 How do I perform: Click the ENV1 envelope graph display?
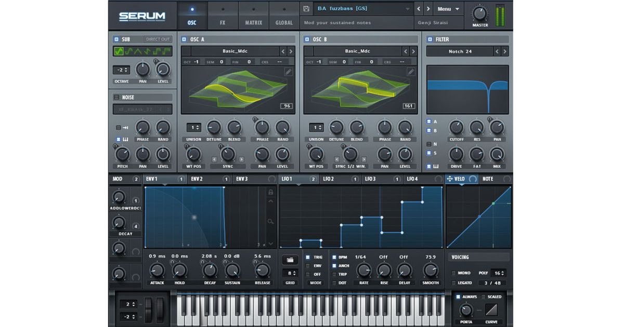pyautogui.click(x=205, y=217)
